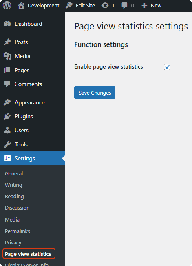Image resolution: width=192 pixels, height=266 pixels.
Task: Click the home icon beside Development
Action: click(x=21, y=5)
